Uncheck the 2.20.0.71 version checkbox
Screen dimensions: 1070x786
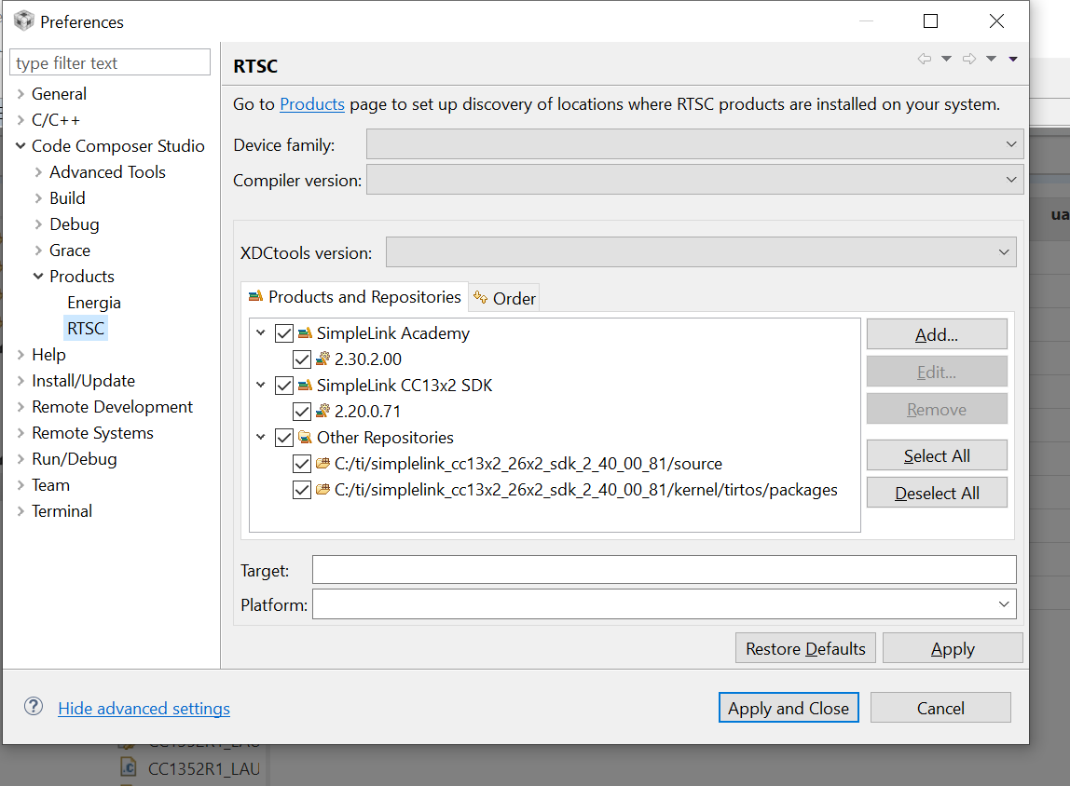[x=301, y=412]
